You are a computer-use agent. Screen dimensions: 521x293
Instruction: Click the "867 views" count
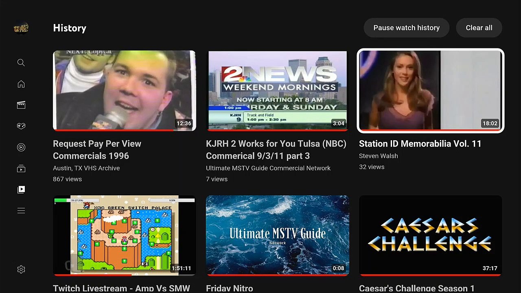coord(67,179)
